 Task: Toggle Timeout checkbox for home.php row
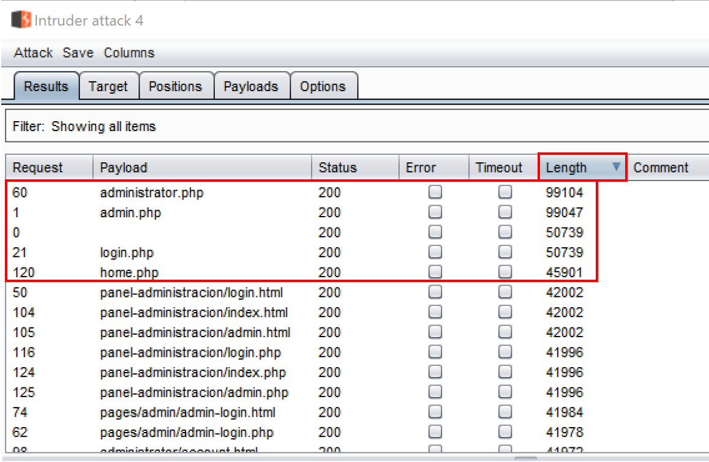tap(505, 272)
